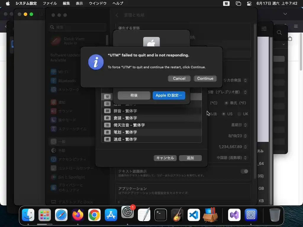303x227 pixels.
Task: Open the 8/19/23 date format popup
Action: 238,136
